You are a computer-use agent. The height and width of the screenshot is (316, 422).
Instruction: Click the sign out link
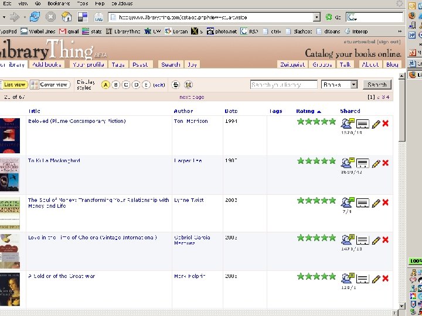[389, 42]
